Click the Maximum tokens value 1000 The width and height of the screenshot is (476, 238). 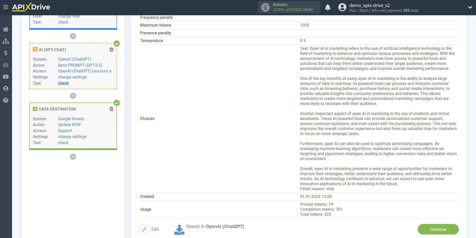304,25
